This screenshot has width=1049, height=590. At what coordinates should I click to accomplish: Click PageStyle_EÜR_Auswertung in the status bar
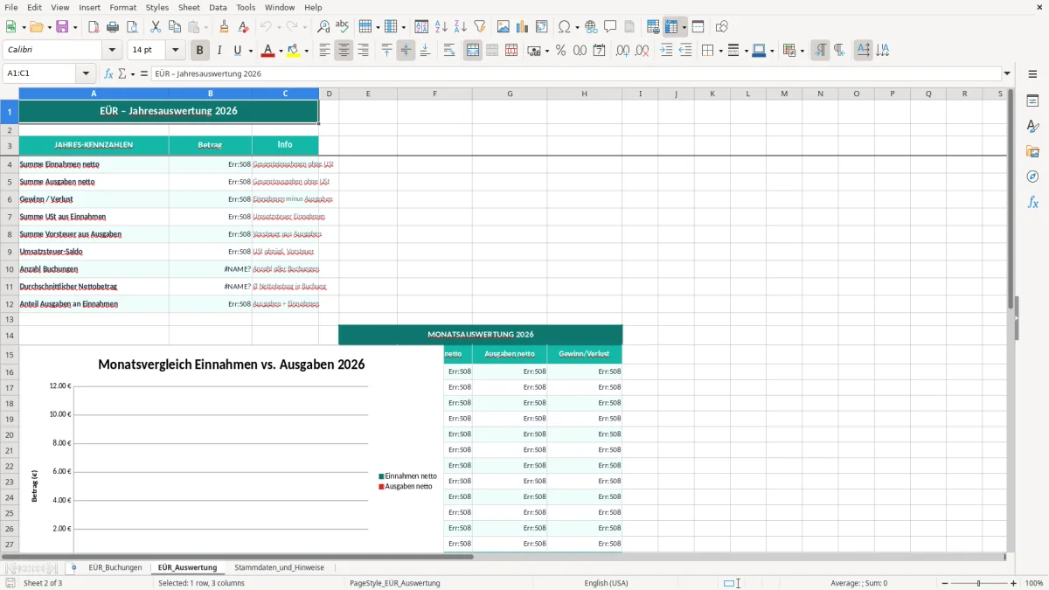coord(394,583)
